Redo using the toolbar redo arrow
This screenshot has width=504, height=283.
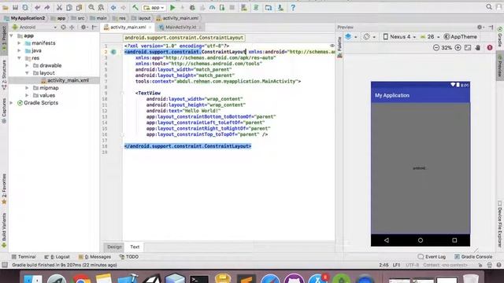pyautogui.click(x=47, y=7)
